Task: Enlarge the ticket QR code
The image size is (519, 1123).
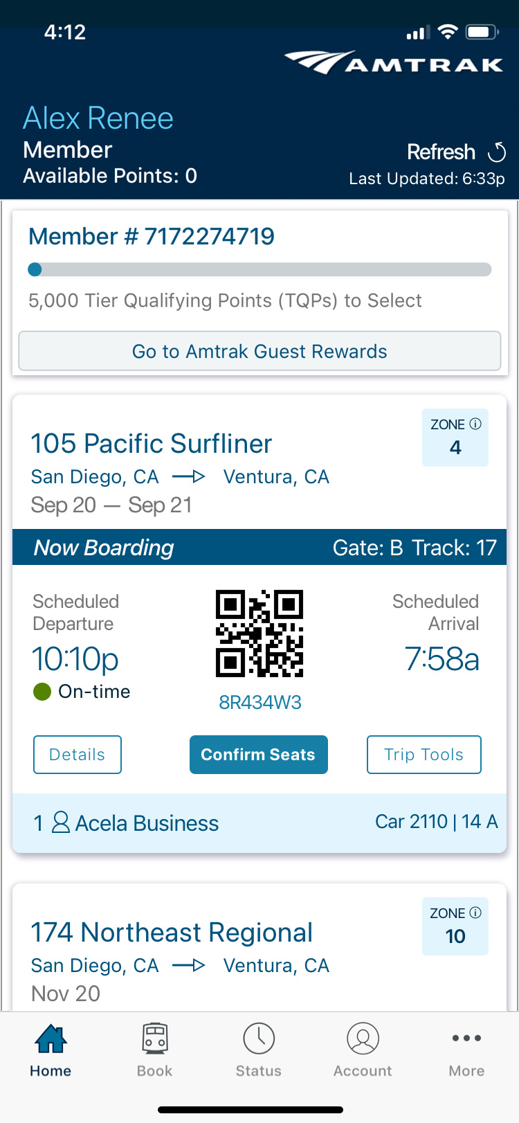Action: (259, 633)
